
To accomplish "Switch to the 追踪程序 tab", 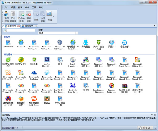I will [x=28, y=26].
